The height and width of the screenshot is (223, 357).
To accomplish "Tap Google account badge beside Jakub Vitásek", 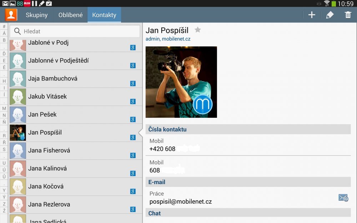I will (133, 101).
